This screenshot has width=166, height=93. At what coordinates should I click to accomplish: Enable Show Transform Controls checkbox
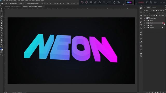pyautogui.click(x=26, y=3)
